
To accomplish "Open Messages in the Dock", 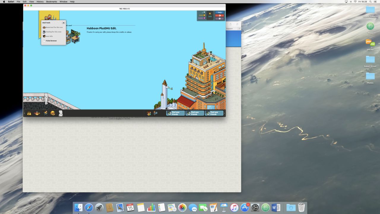I will (193, 207).
